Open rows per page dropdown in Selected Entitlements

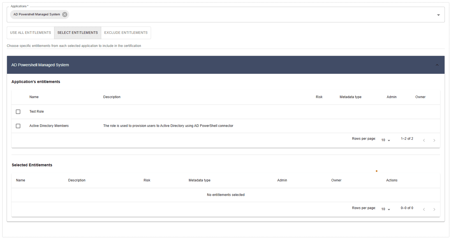pos(385,209)
